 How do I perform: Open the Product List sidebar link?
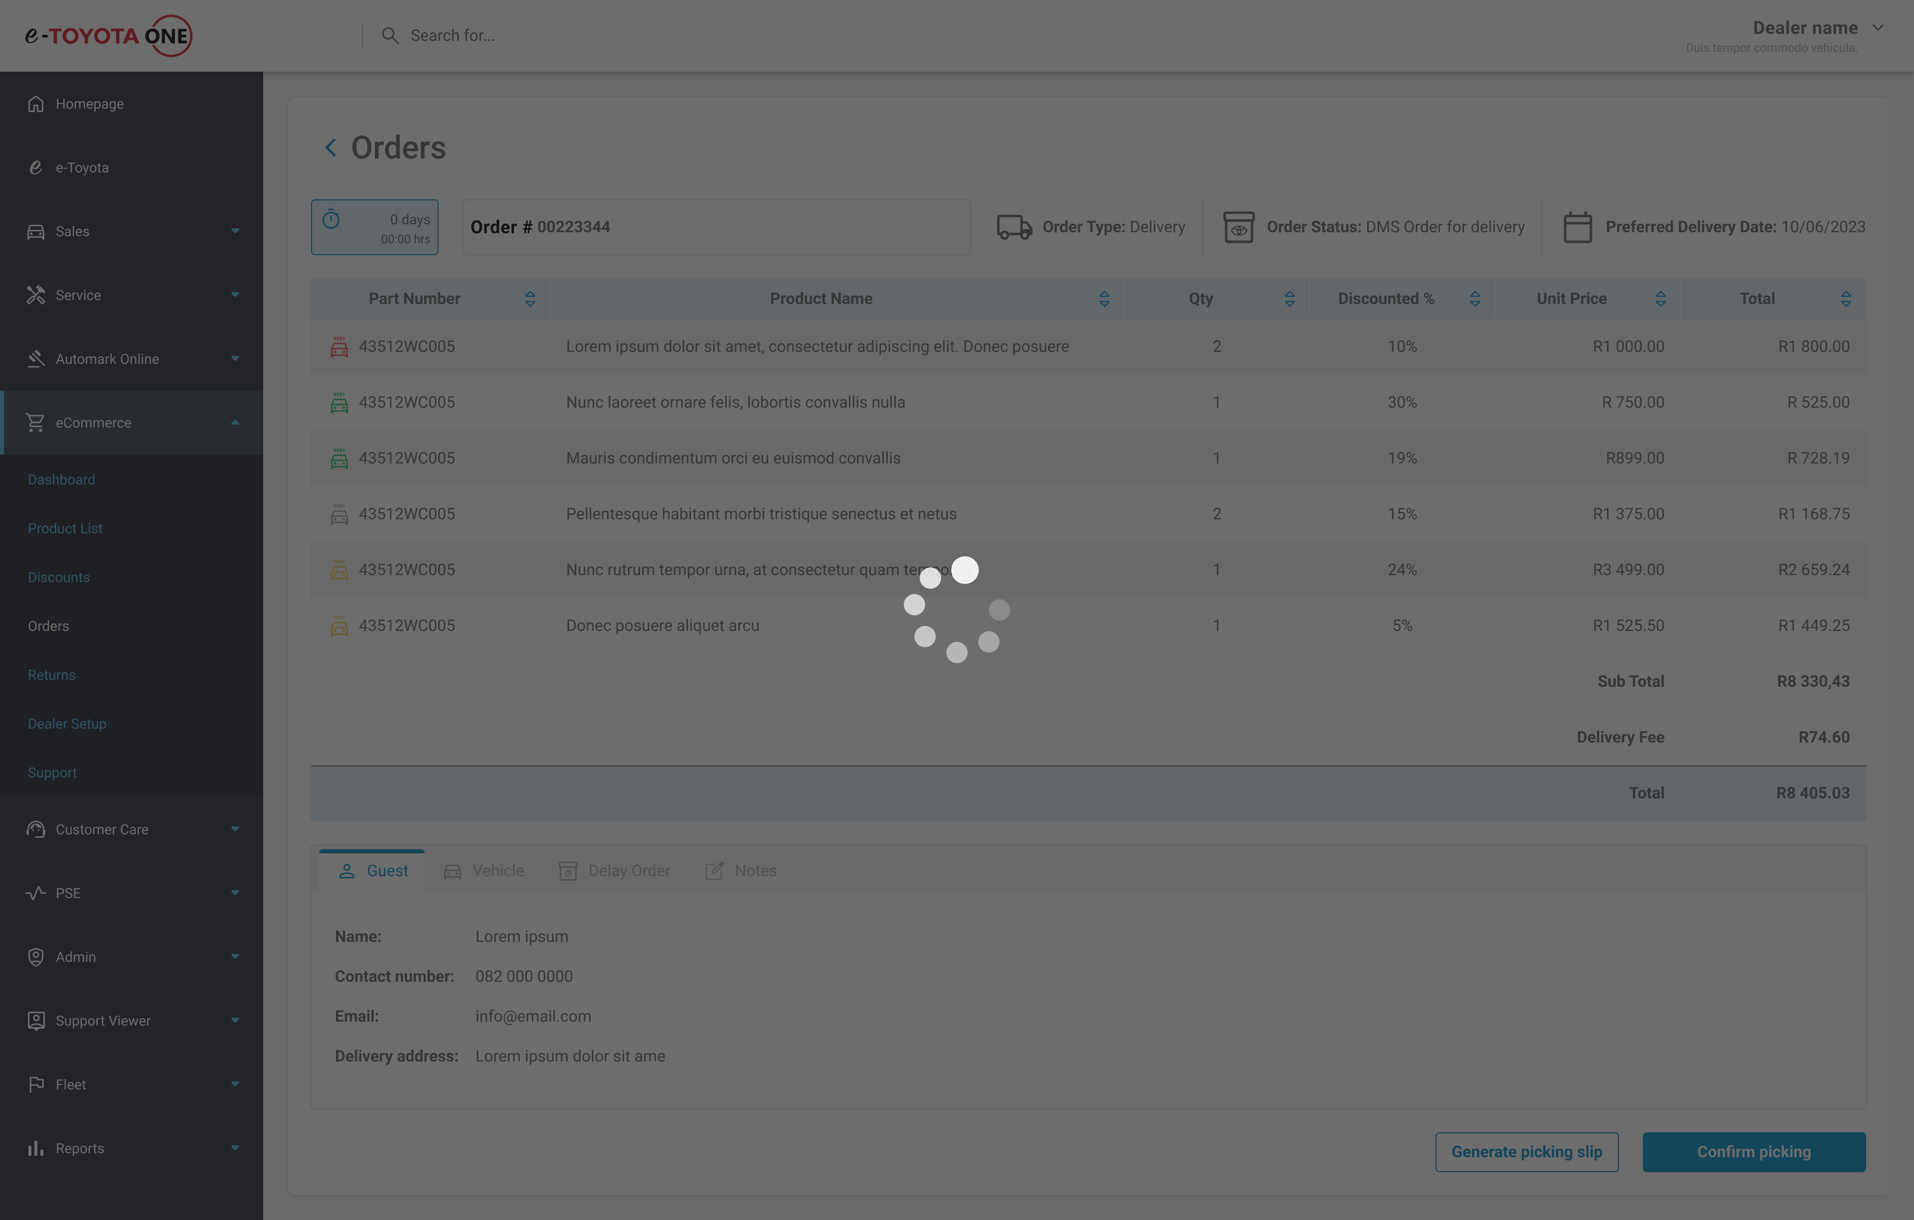pyautogui.click(x=65, y=529)
